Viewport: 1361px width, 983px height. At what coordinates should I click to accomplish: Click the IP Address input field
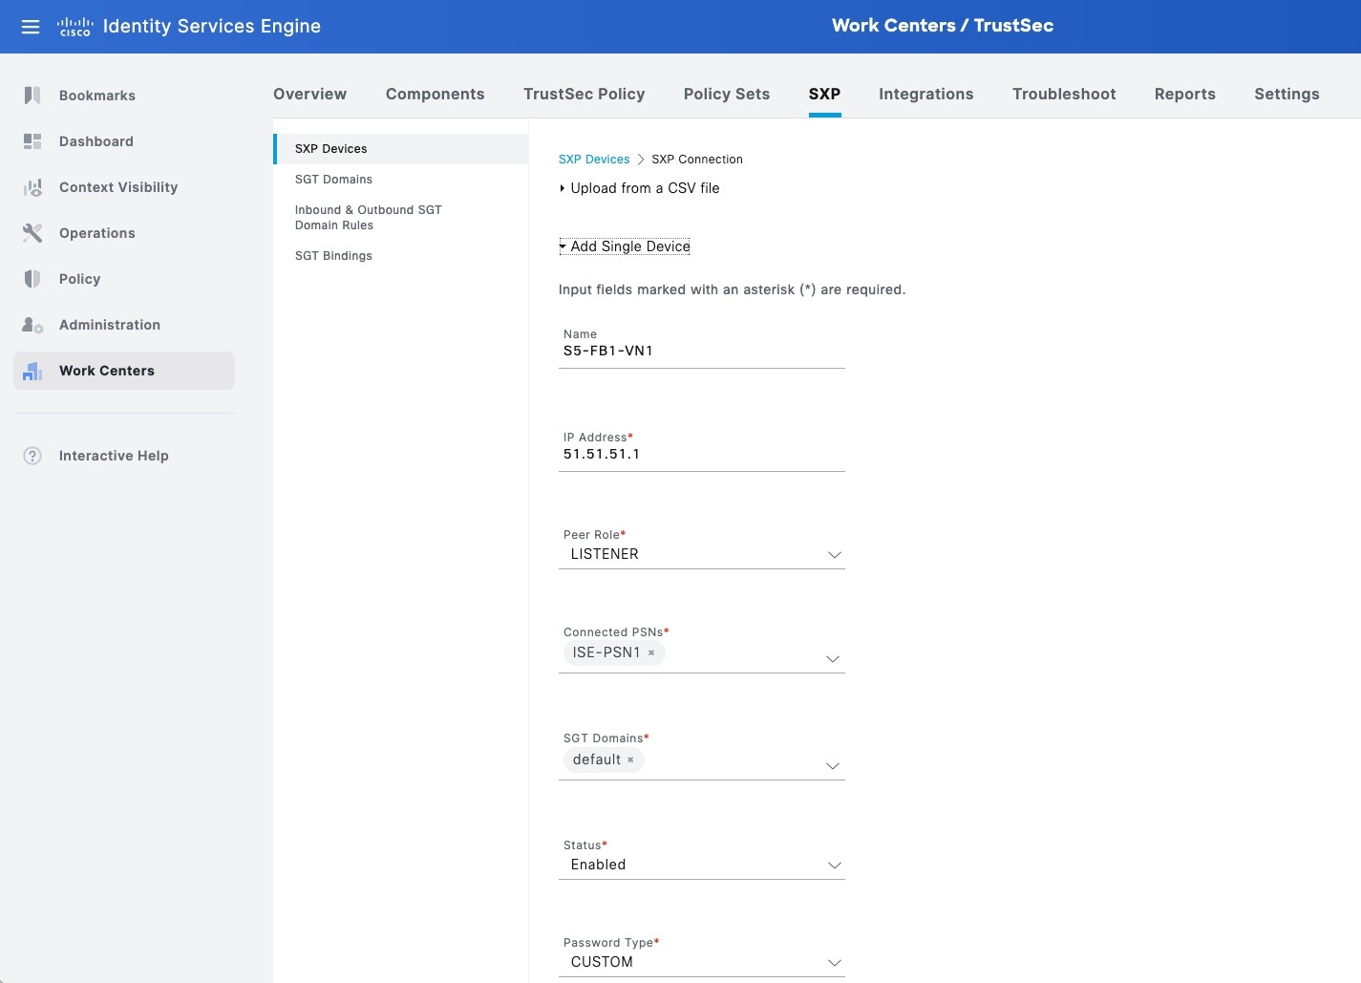[702, 455]
